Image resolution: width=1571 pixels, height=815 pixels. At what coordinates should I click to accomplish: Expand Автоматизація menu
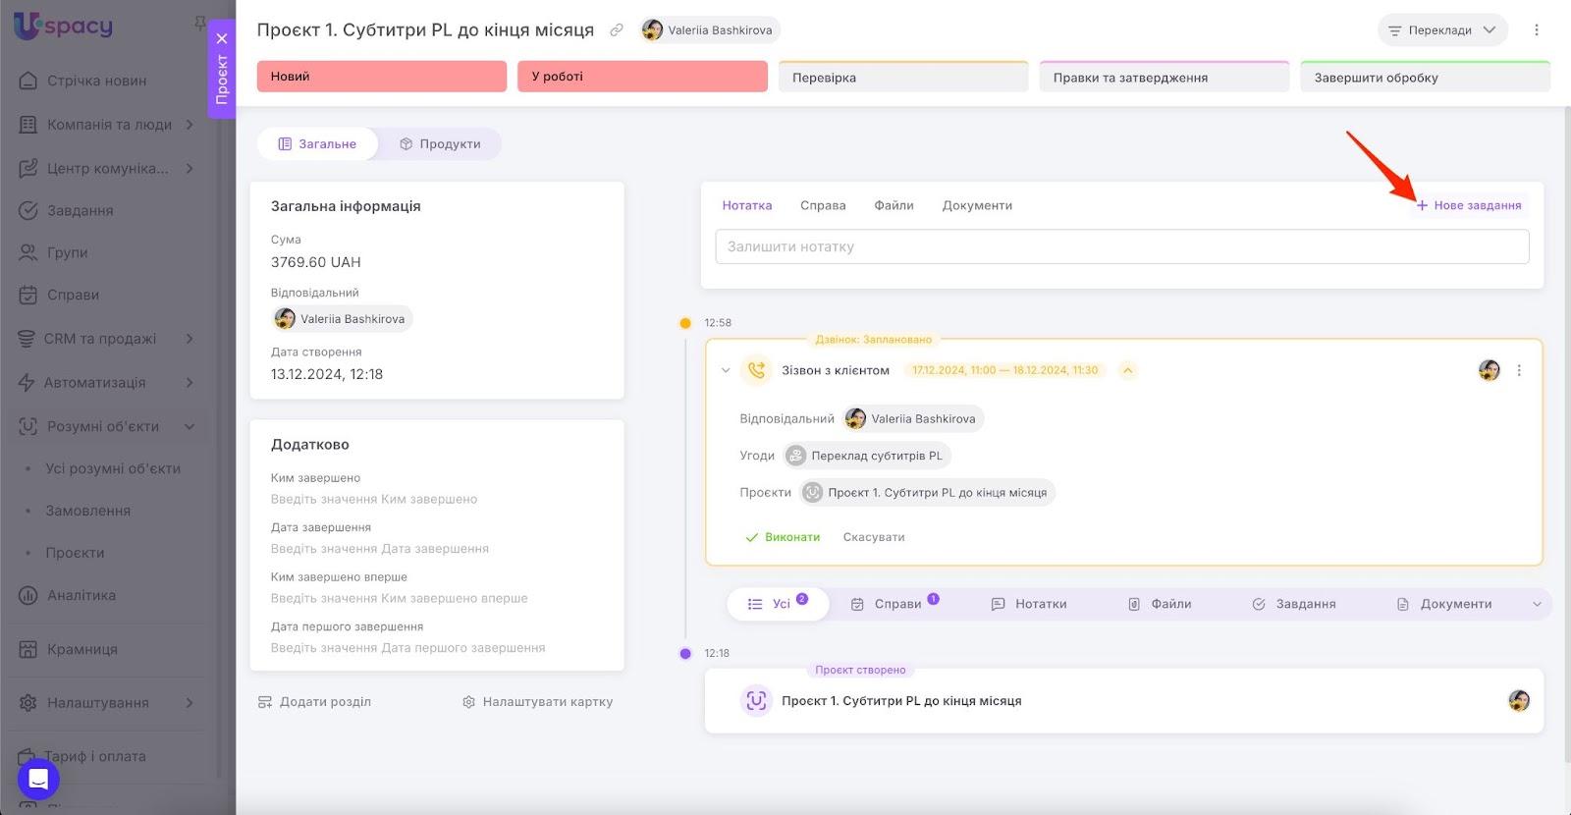(107, 382)
